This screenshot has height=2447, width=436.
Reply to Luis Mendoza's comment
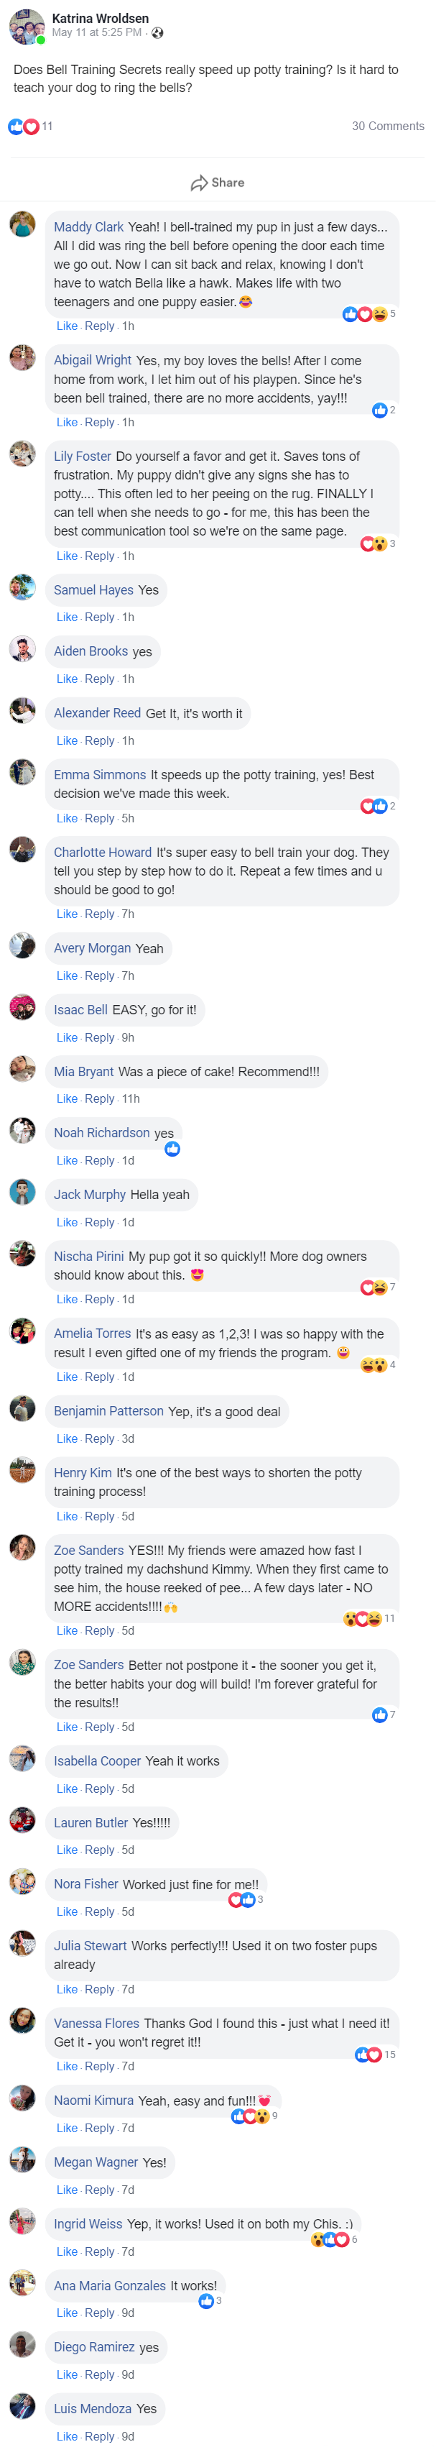(99, 2436)
